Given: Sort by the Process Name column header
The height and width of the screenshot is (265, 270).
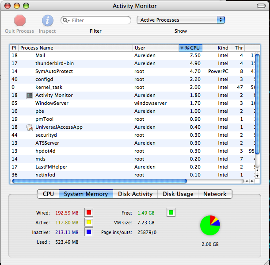Looking at the screenshot, I should 76,48.
